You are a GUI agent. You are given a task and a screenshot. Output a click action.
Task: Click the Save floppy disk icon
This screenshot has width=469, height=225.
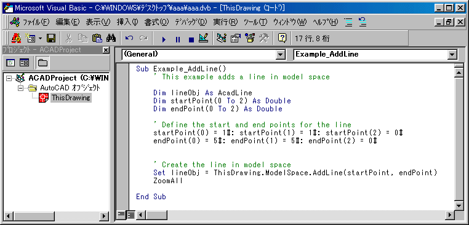click(x=51, y=38)
